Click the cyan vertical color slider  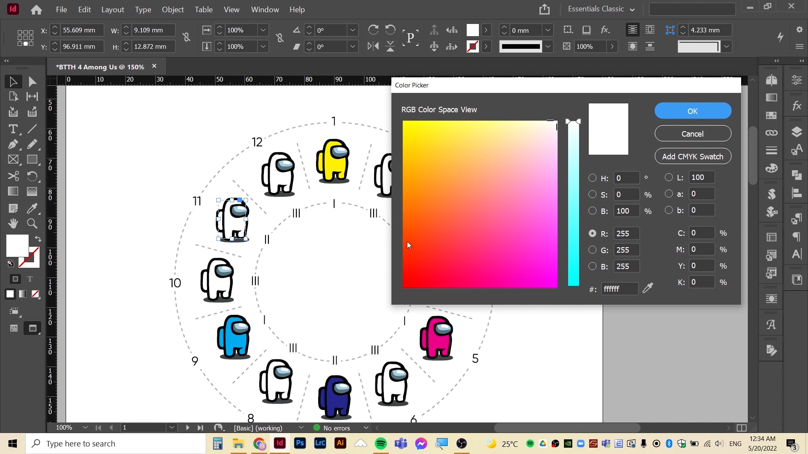573,204
